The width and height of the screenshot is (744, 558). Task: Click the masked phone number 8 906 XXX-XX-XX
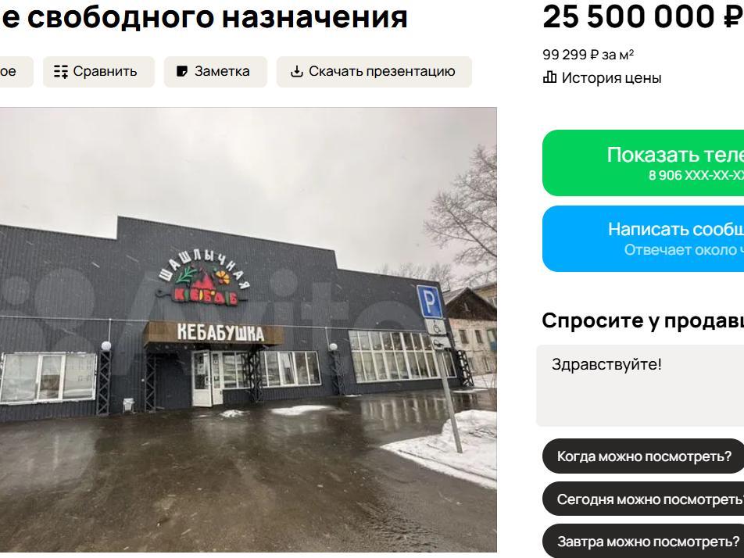pos(696,176)
